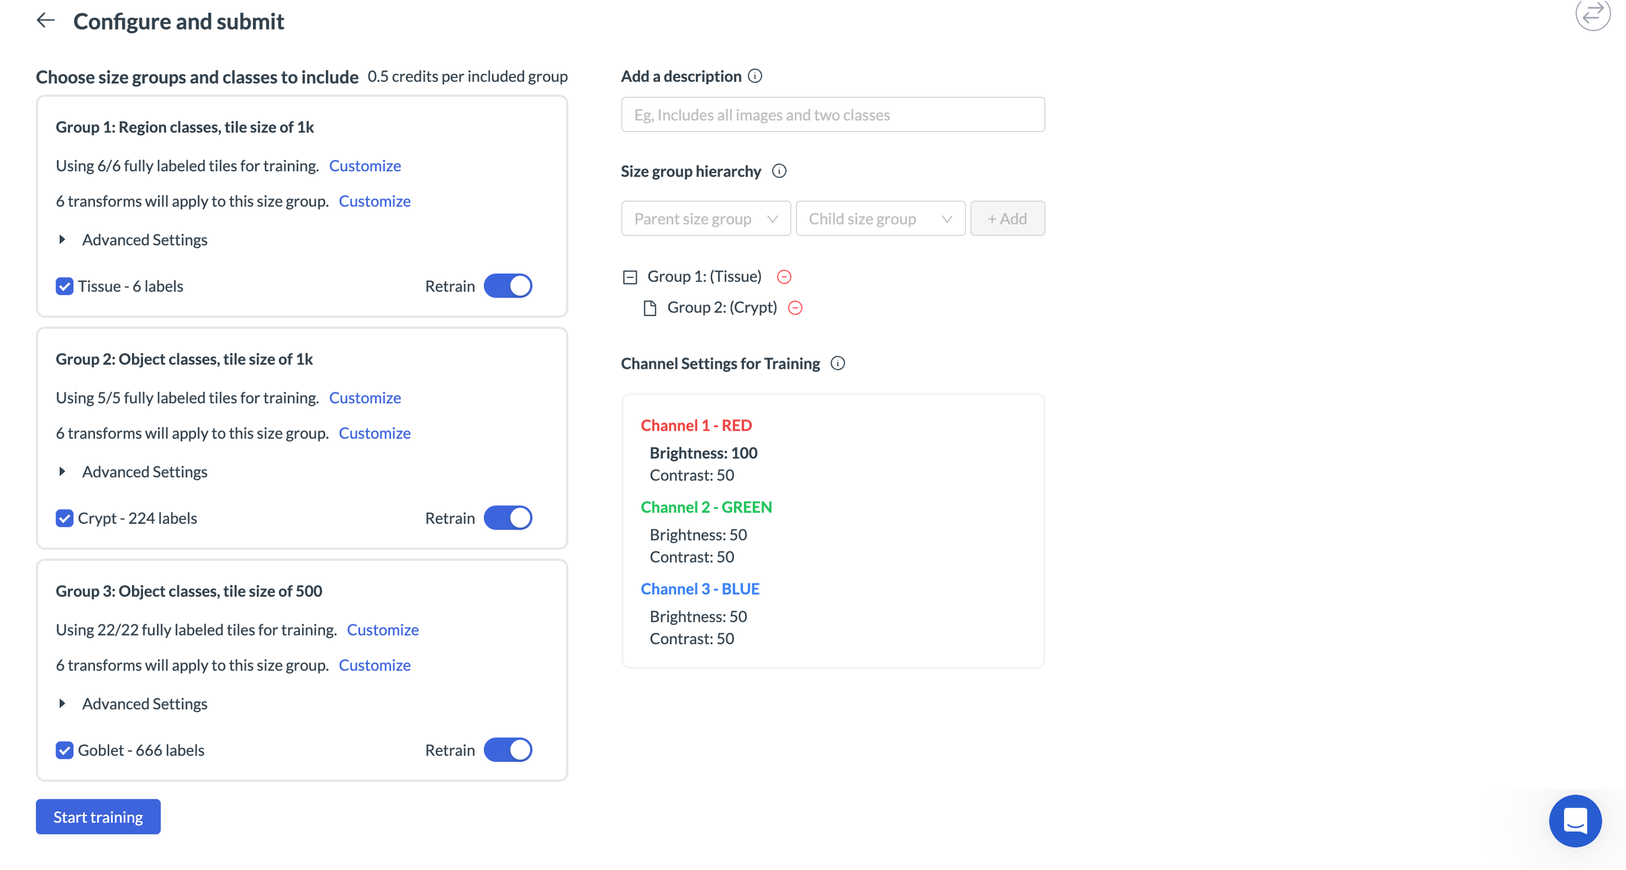1626x870 pixels.
Task: Click Start training button
Action: tap(98, 816)
